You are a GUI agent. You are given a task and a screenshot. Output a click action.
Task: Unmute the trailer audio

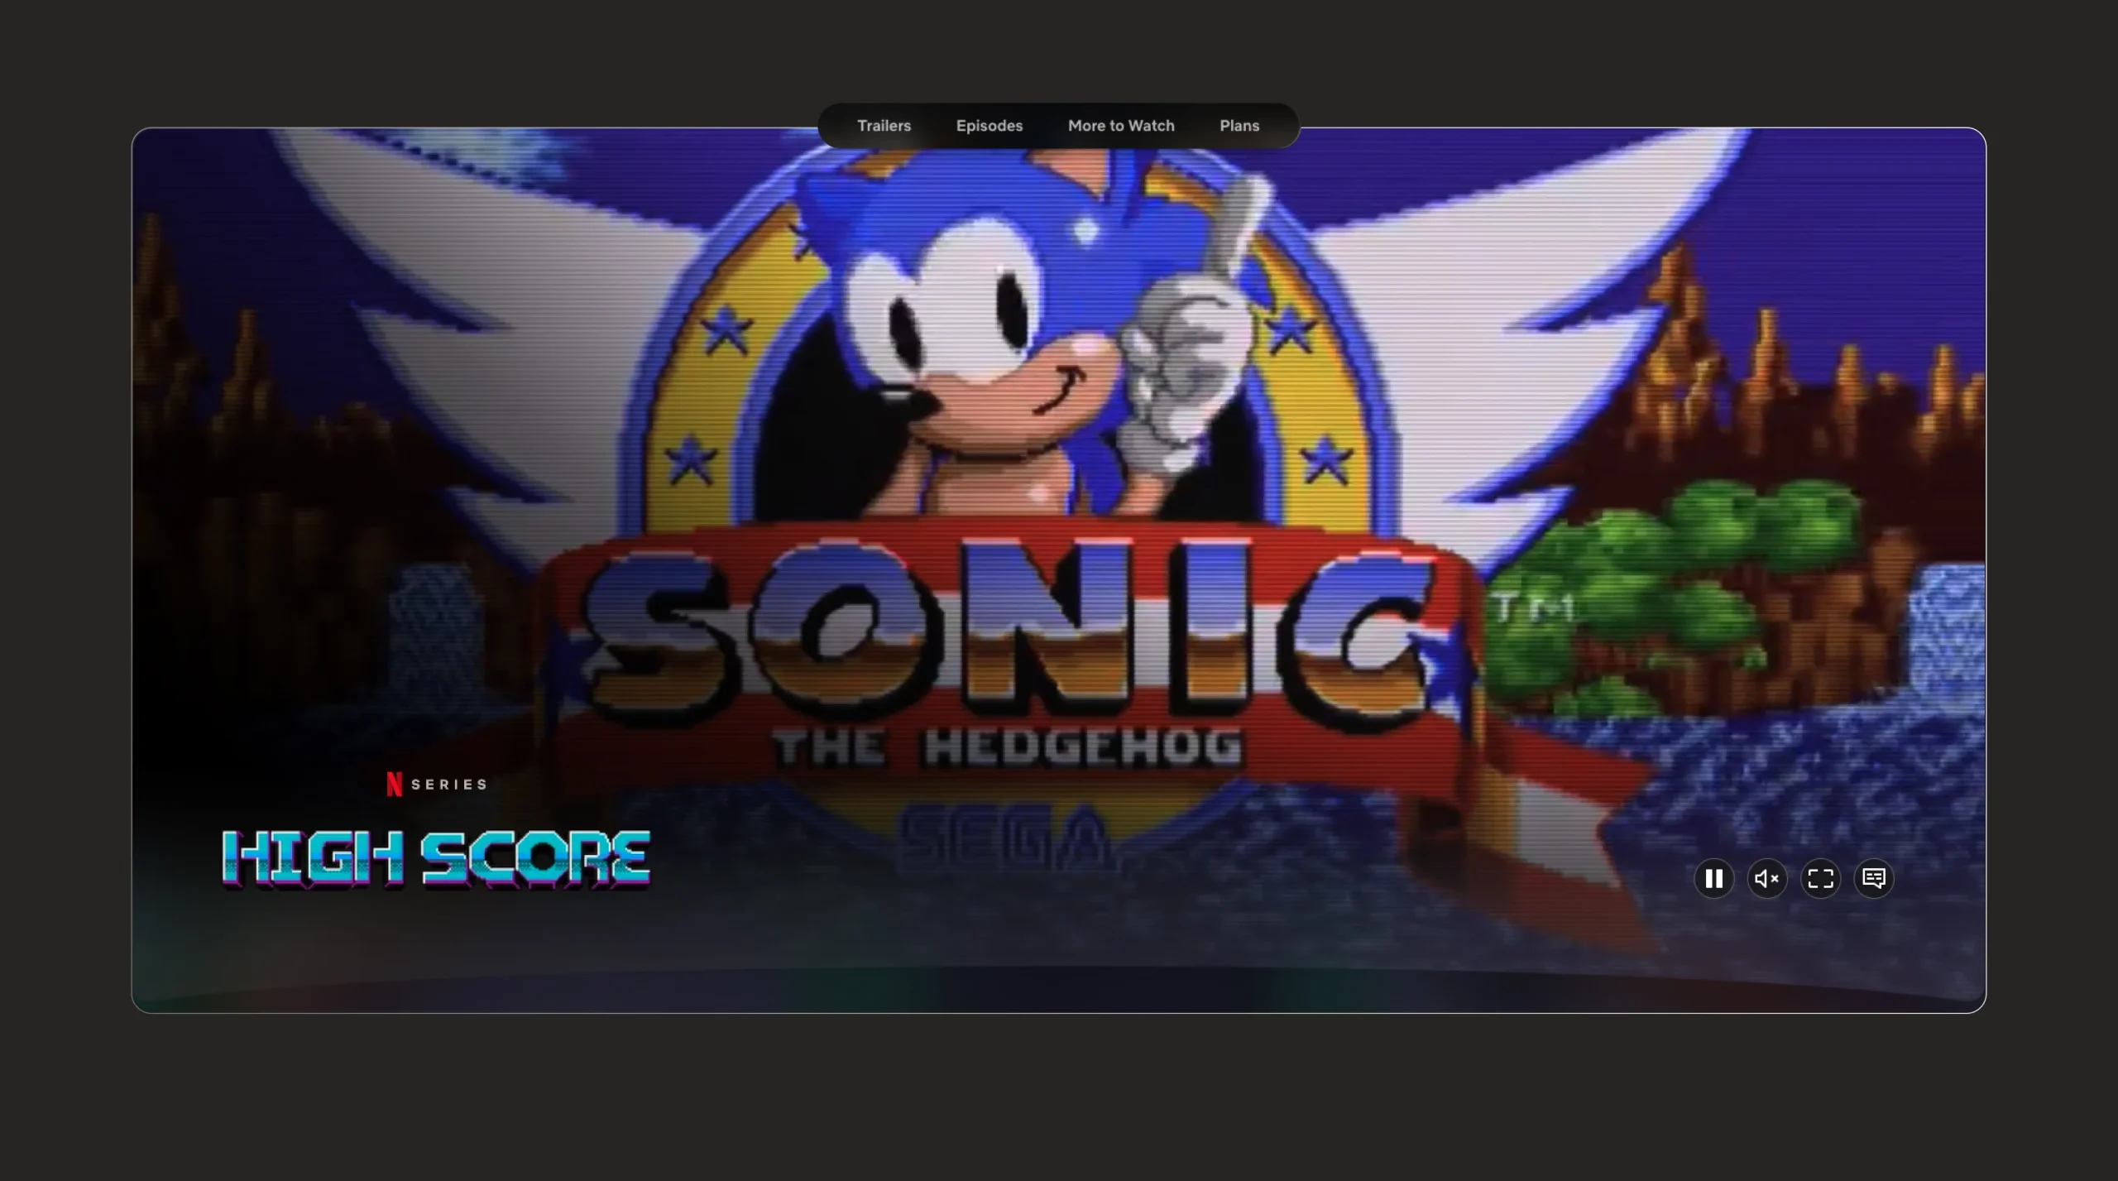coord(1767,878)
